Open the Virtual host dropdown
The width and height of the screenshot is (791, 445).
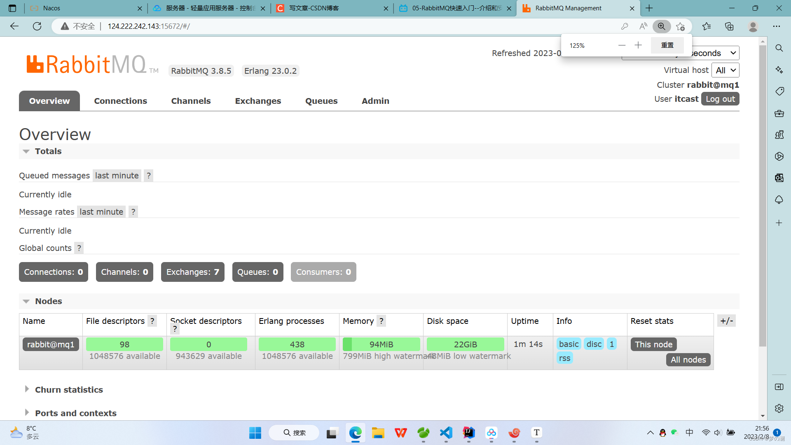(725, 70)
